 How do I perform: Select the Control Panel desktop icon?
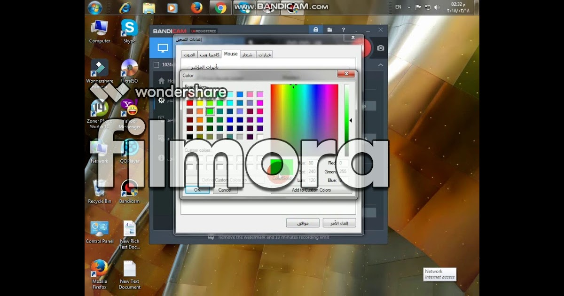(x=100, y=232)
